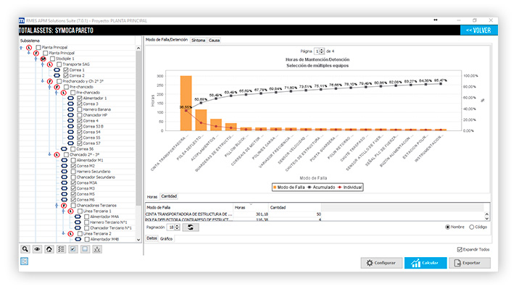Click the checklist icon in tree toolbar
Viewport: 519px width, 289px height.
click(61, 249)
